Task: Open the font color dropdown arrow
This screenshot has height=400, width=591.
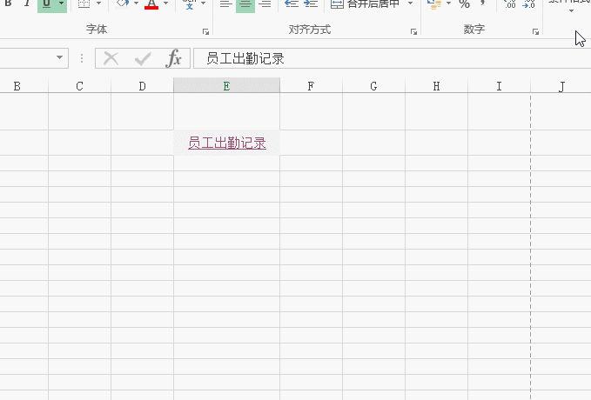Action: tap(166, 3)
